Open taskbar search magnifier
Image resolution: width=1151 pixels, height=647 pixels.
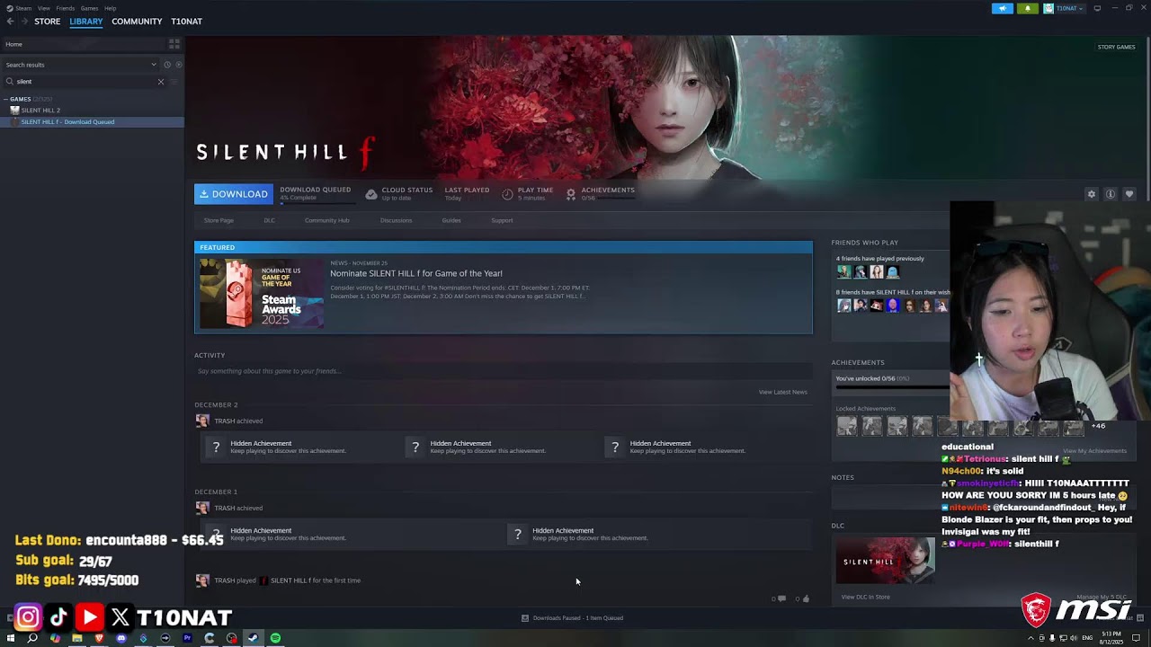coord(32,638)
